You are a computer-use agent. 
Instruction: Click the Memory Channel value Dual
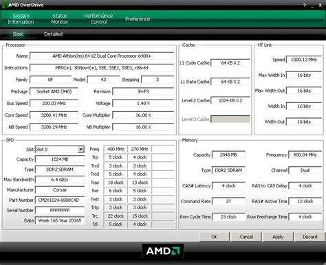click(305, 170)
